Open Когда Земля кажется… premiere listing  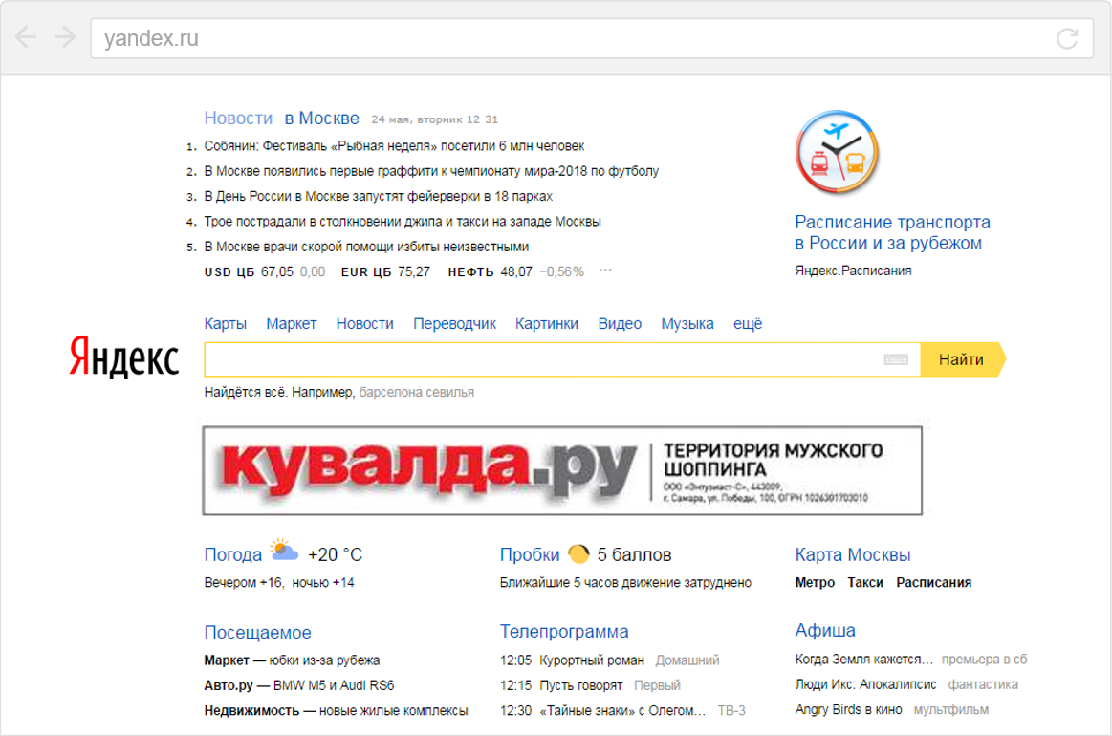click(864, 660)
